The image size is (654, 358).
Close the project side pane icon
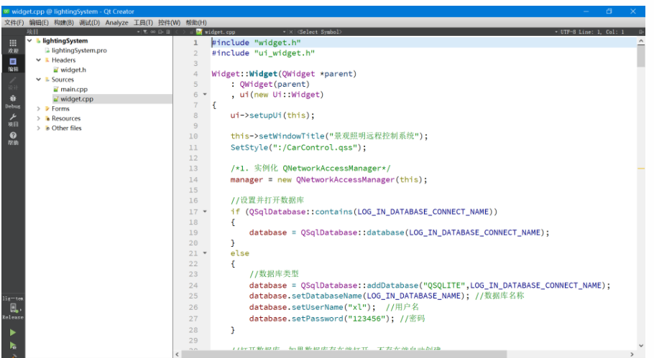pyautogui.click(x=168, y=32)
